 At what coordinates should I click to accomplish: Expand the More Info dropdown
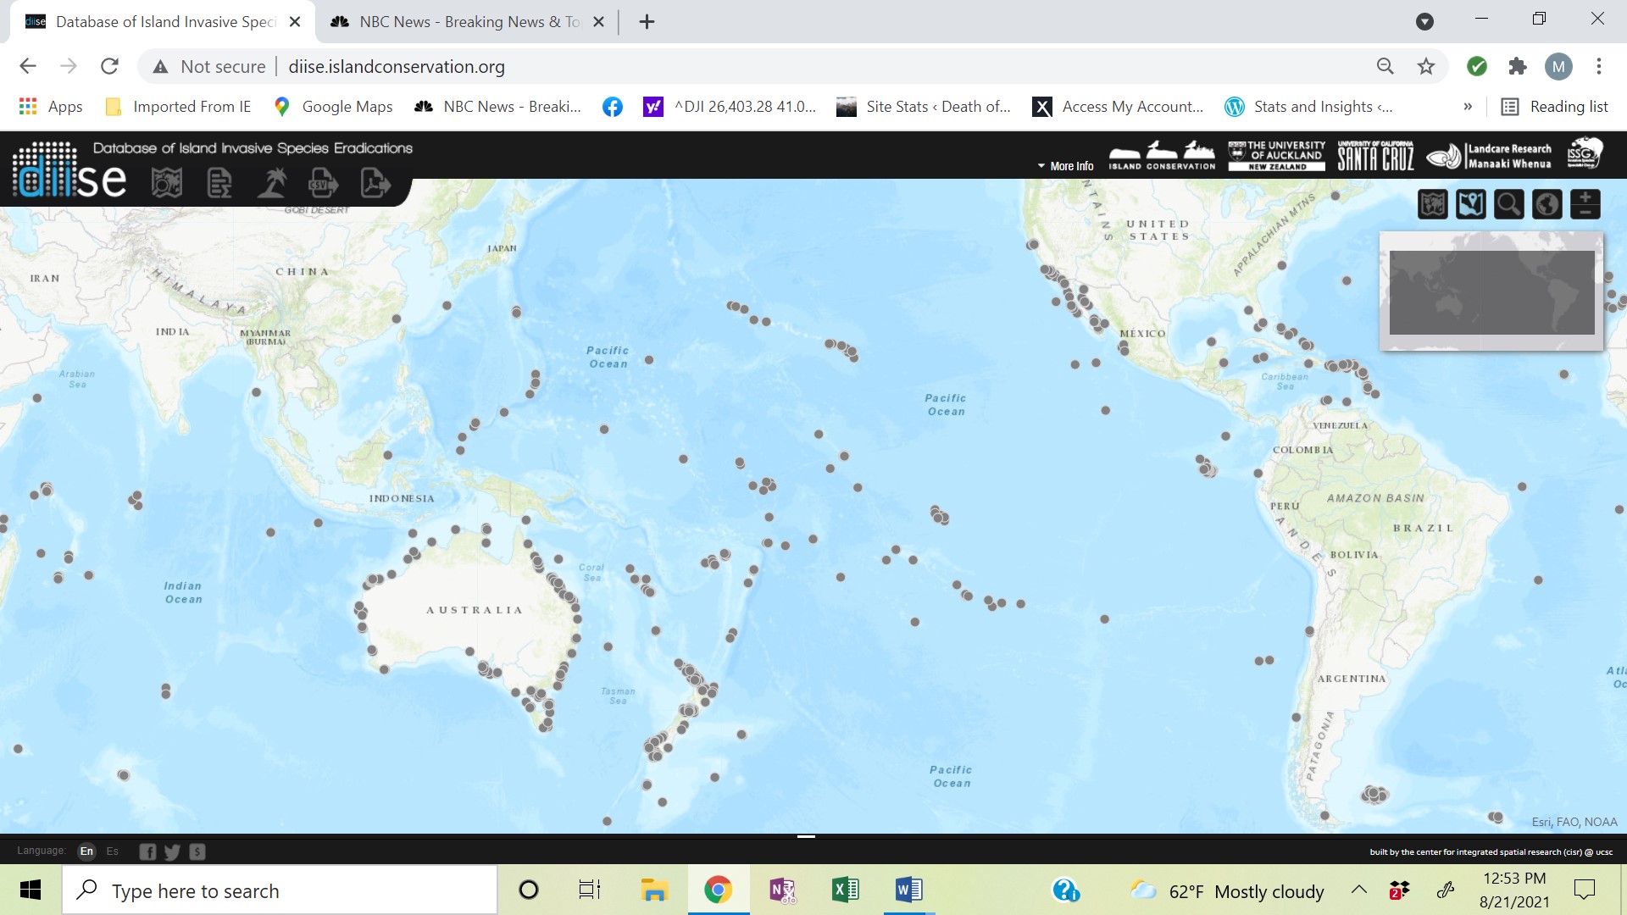(1065, 166)
